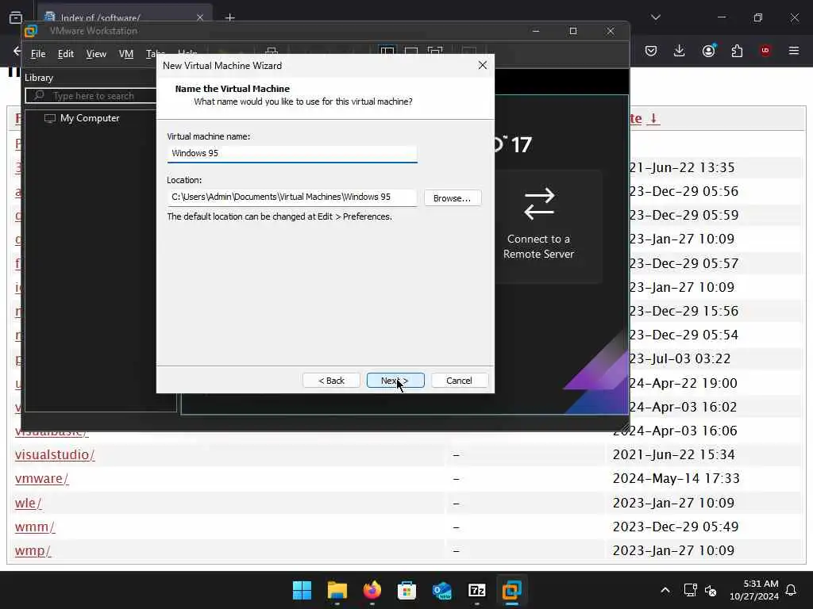Open a new Firefox tab
The image size is (813, 609).
(x=230, y=17)
